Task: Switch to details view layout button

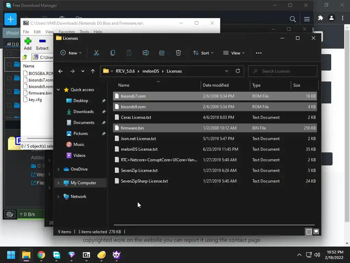Action: coord(309,232)
